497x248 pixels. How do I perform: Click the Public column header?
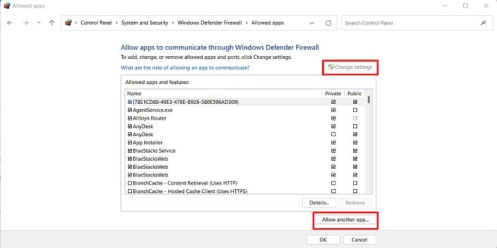(x=355, y=94)
